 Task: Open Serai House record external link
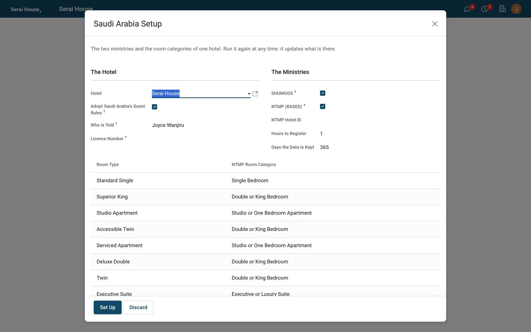[x=255, y=94]
